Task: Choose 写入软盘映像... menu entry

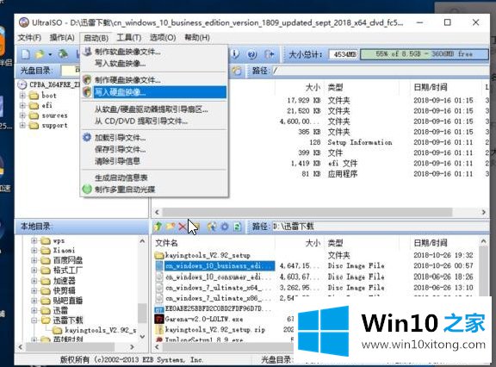Action: [x=154, y=63]
